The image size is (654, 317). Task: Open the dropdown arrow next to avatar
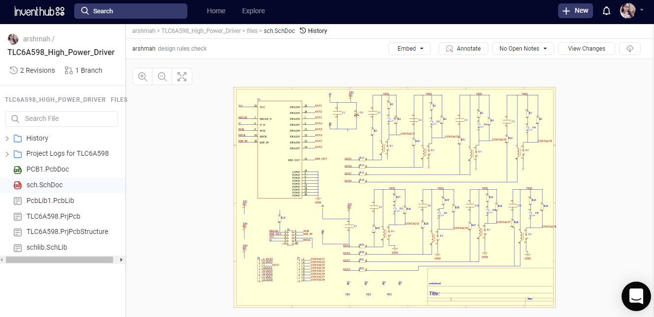[x=642, y=10]
